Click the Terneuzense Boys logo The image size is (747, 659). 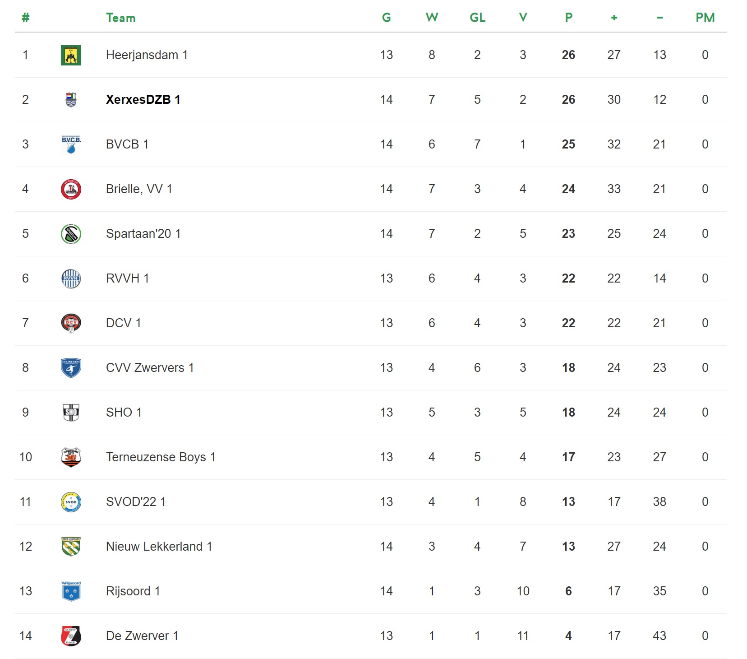(71, 457)
